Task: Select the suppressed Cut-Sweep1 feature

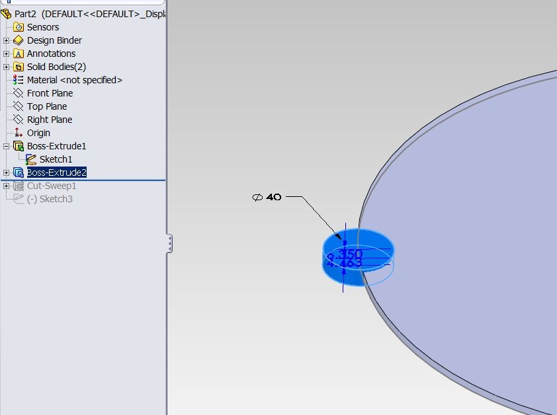Action: tap(52, 186)
